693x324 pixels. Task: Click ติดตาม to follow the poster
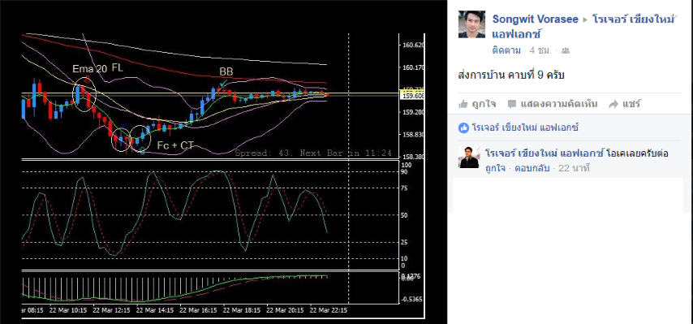click(506, 50)
